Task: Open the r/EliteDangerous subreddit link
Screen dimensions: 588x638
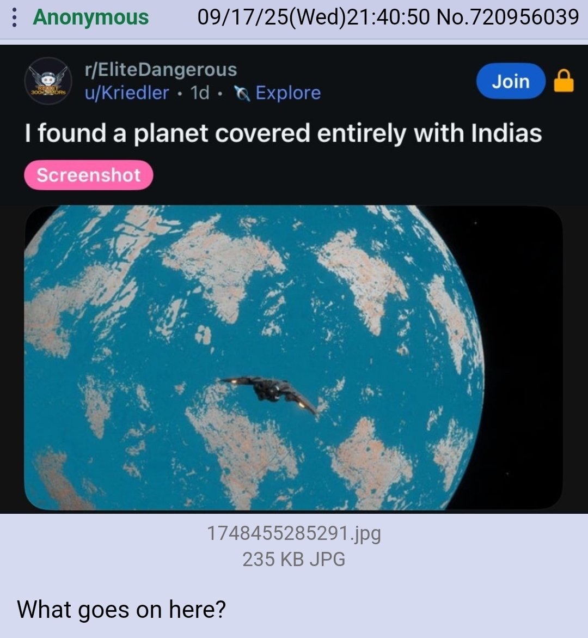Action: coord(161,70)
